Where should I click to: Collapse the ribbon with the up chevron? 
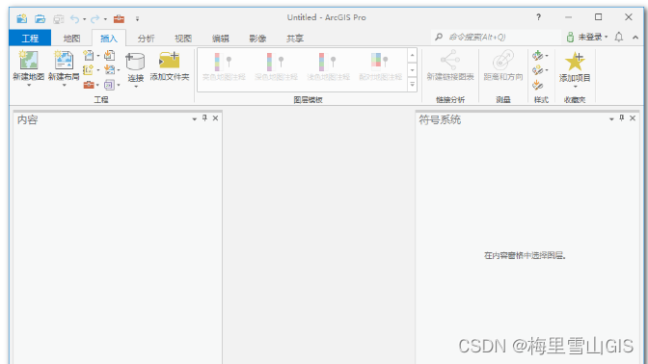[x=635, y=38]
